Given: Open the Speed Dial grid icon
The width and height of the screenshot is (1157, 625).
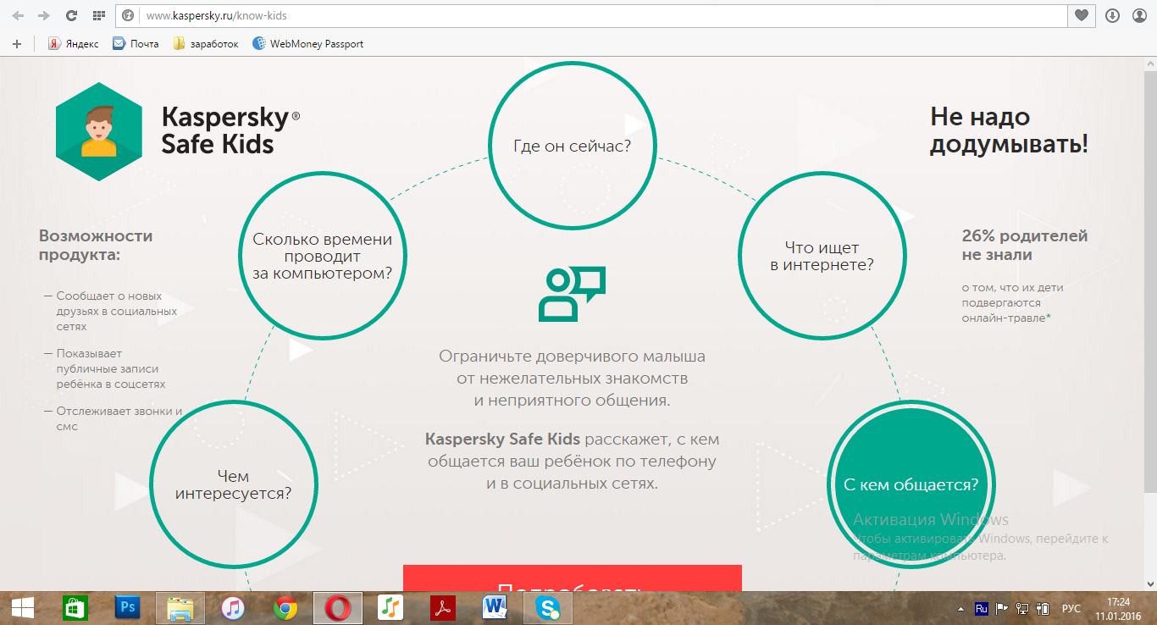Looking at the screenshot, I should (x=99, y=15).
